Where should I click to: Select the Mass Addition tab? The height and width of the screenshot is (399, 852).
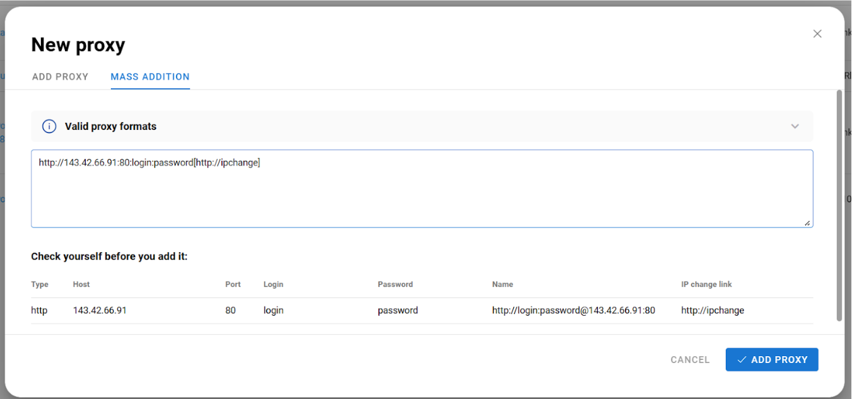click(x=150, y=77)
